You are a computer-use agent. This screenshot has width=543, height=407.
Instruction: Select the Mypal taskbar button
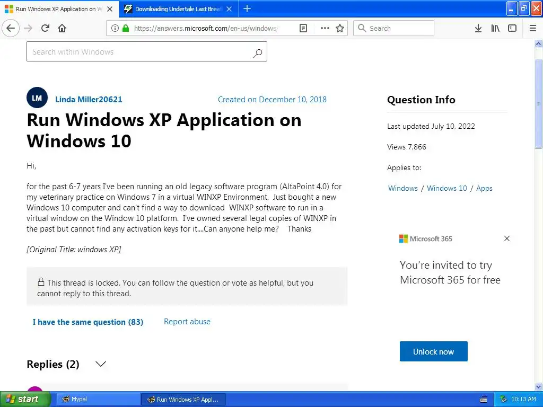tap(98, 400)
